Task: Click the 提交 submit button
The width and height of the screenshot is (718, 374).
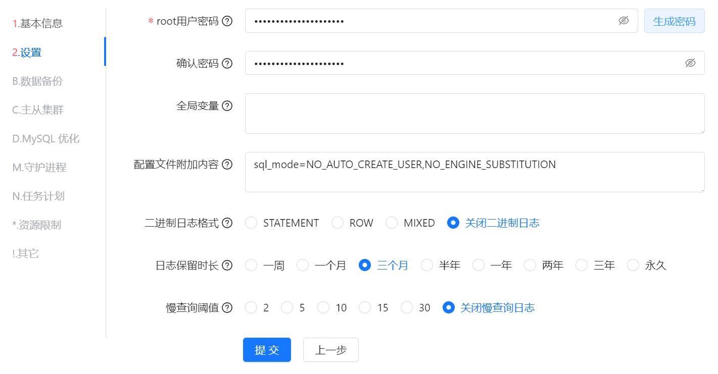Action: [x=267, y=350]
